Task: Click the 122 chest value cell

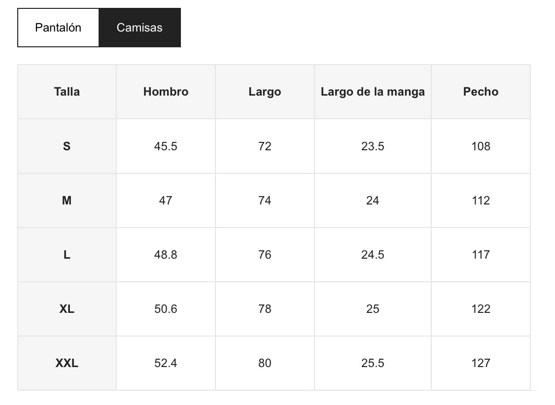Action: tap(481, 309)
